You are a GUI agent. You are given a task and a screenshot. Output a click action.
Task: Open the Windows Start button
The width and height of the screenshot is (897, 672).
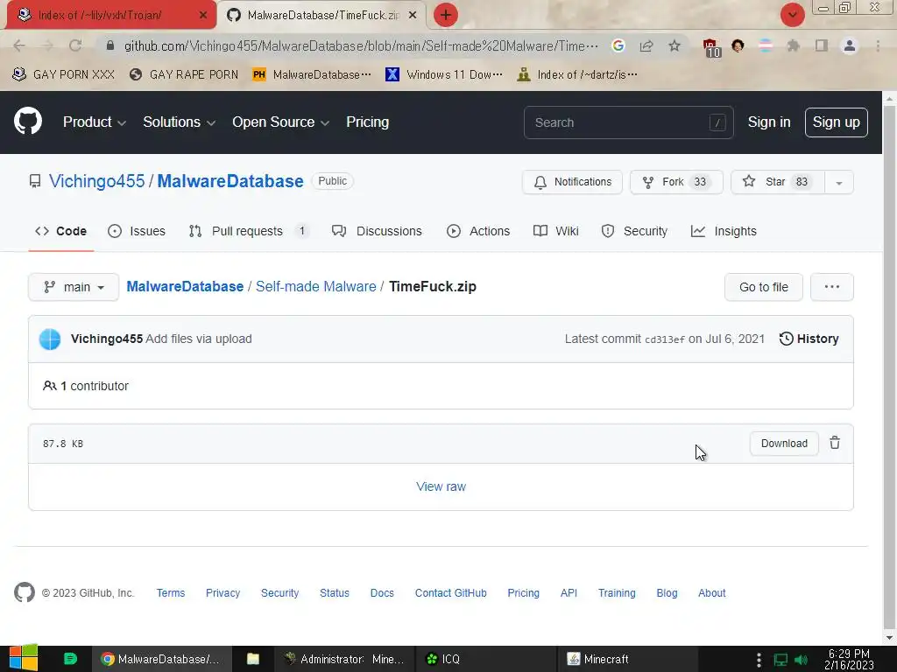(x=24, y=659)
